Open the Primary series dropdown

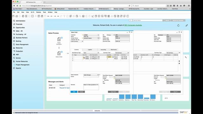click(114, 35)
